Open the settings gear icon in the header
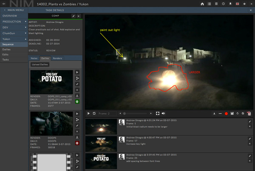The width and height of the screenshot is (255, 171). tap(244, 4)
